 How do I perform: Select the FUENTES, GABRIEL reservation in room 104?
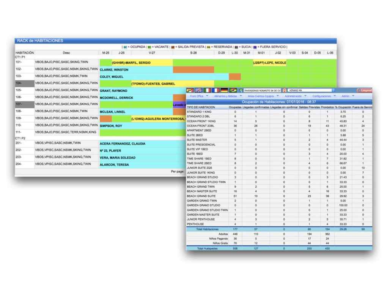tap(173, 84)
